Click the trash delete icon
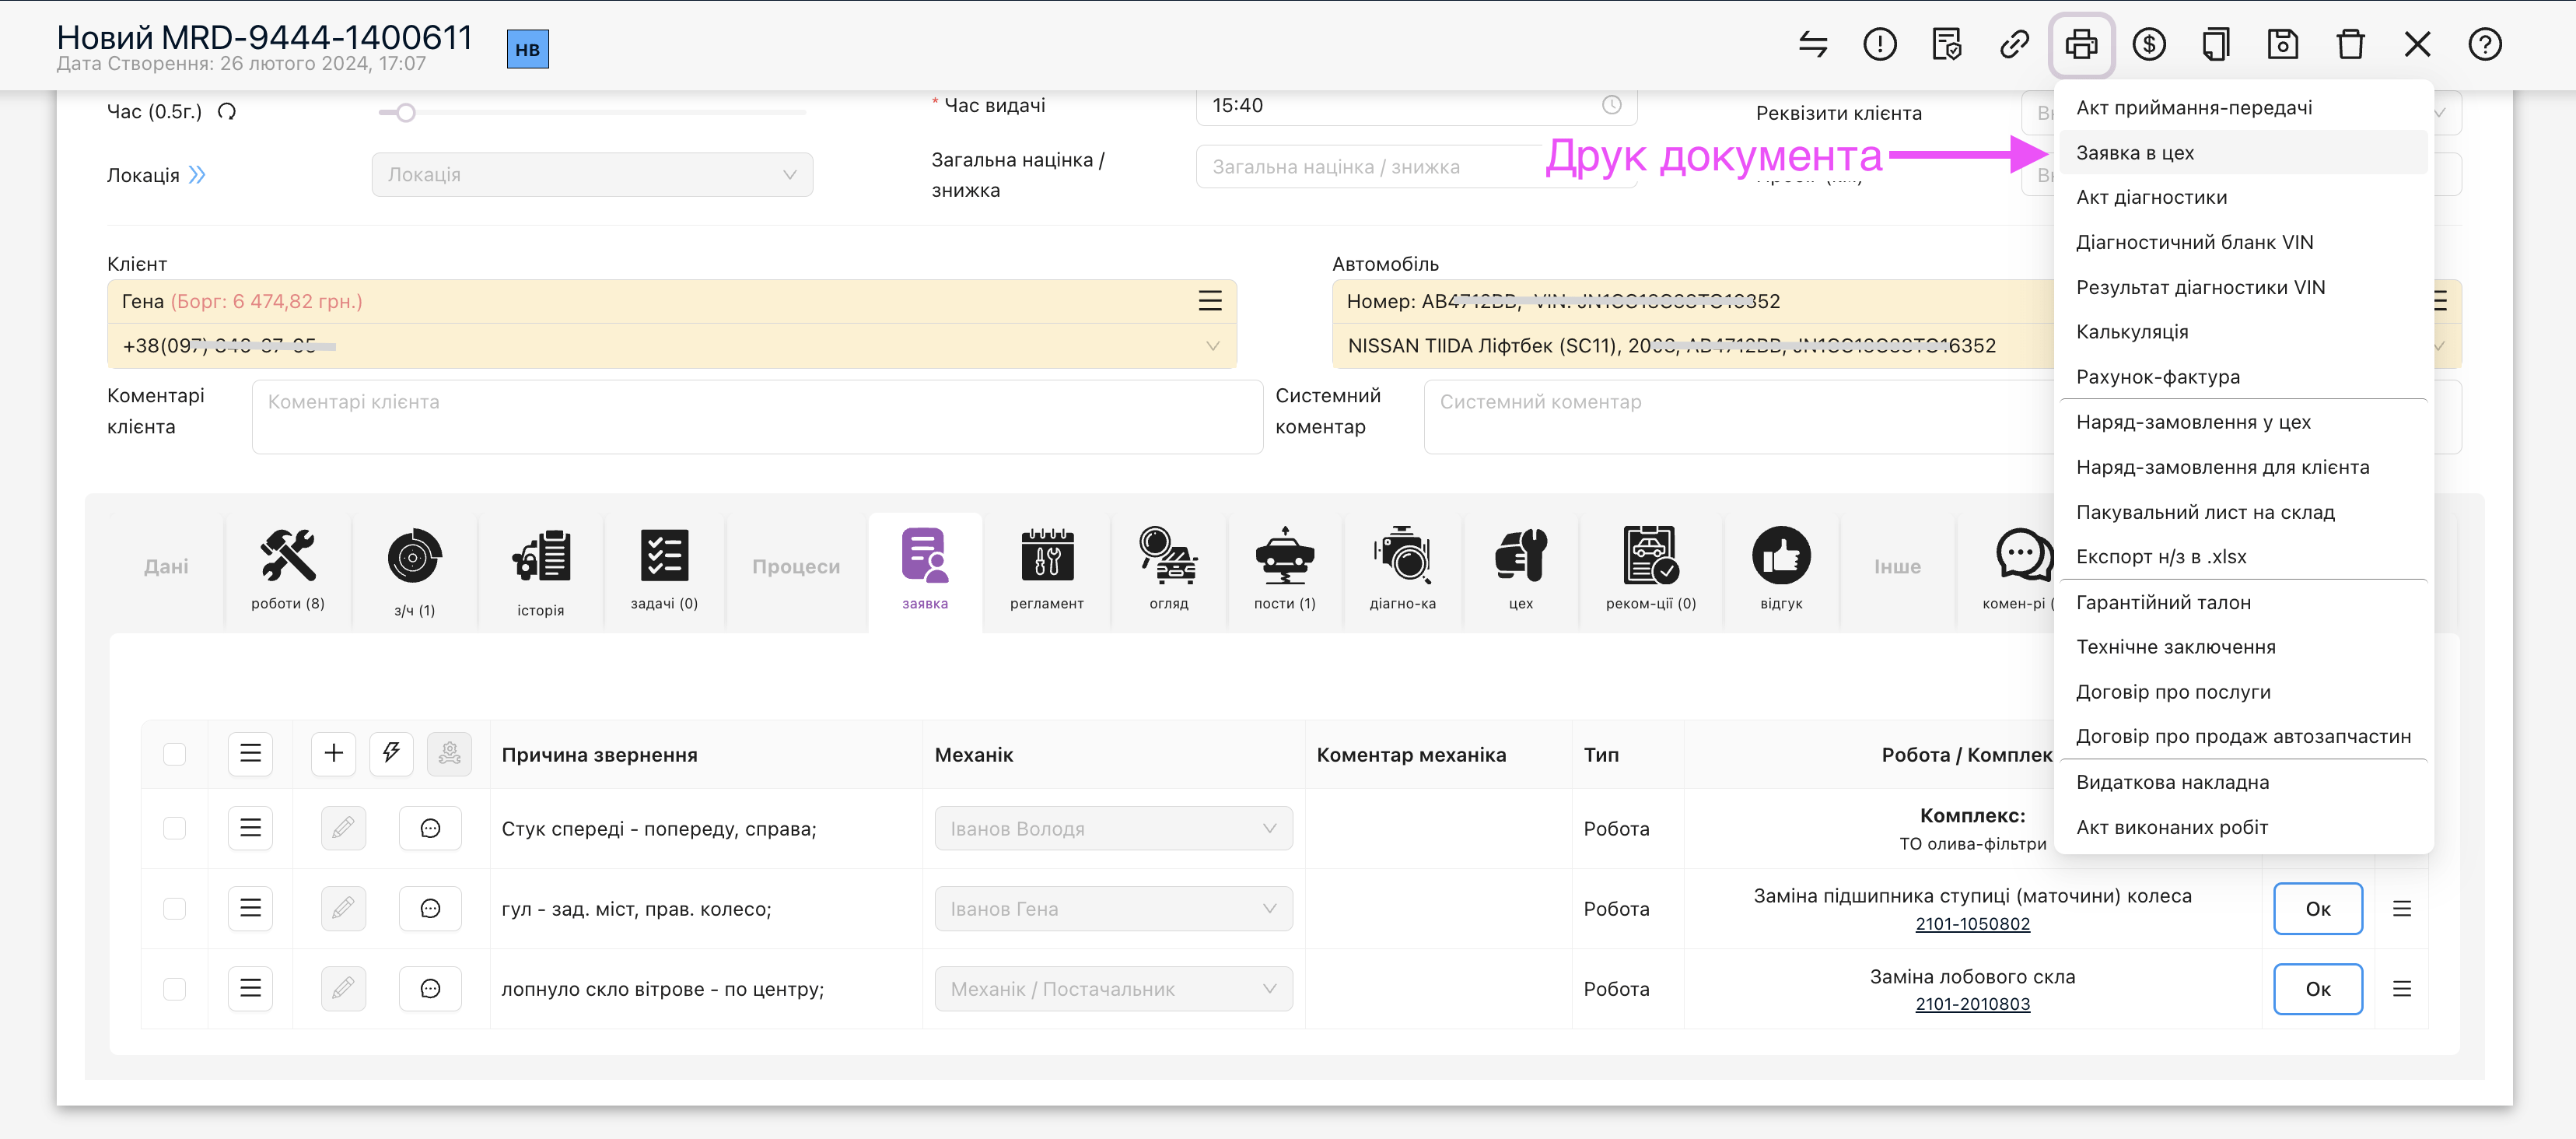The image size is (2576, 1139). (x=2350, y=45)
